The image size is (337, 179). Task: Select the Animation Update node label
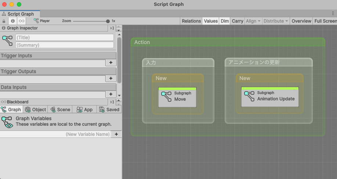[276, 99]
